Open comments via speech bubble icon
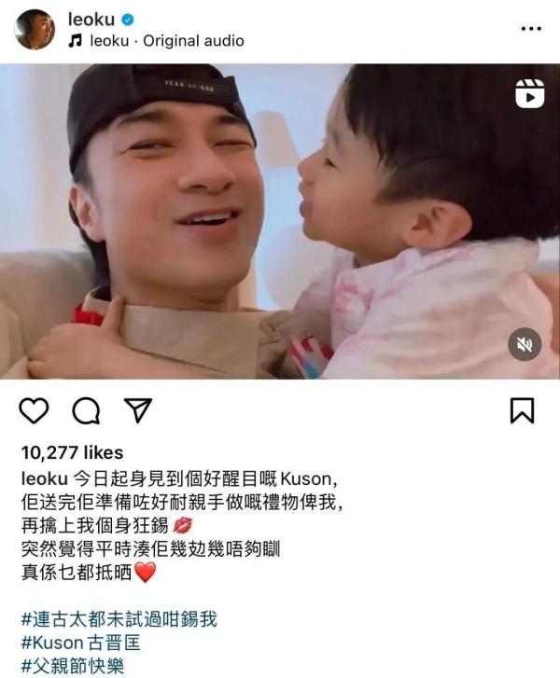 86,410
